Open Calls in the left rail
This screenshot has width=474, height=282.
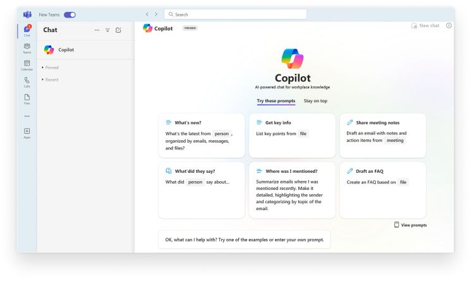pyautogui.click(x=27, y=82)
